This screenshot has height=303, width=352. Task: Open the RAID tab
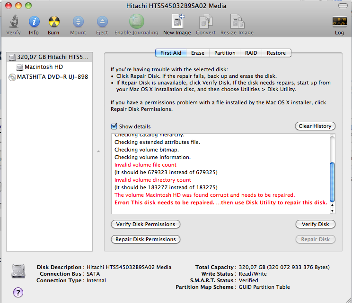[251, 53]
